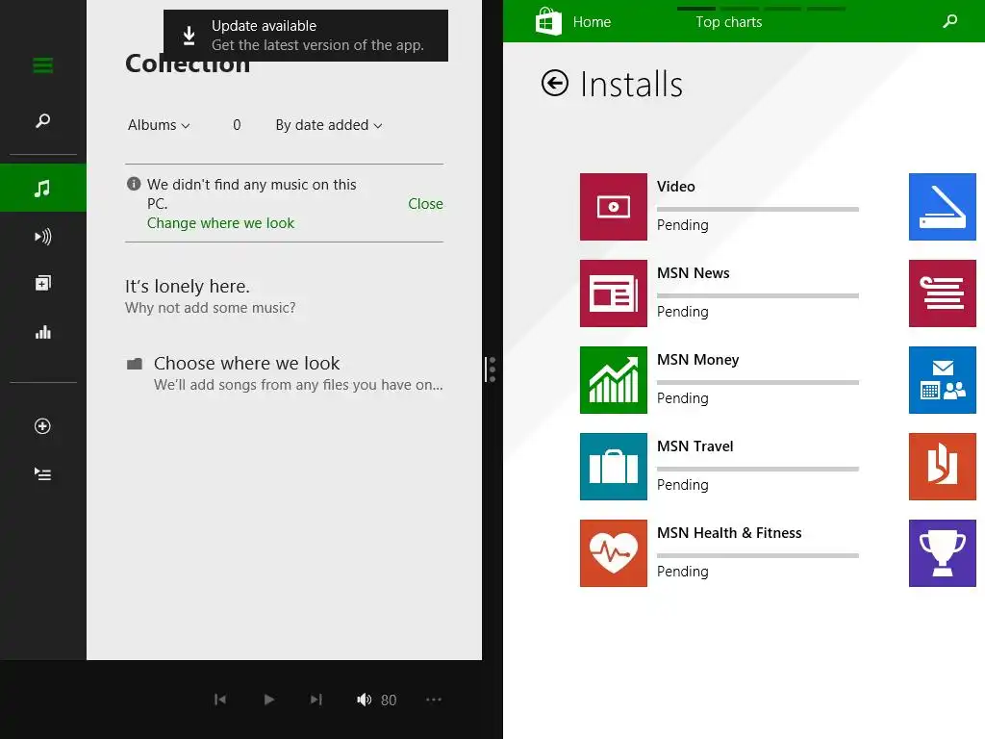This screenshot has width=985, height=739.
Task: Click the MSN Health & Fitness name
Action: (729, 533)
